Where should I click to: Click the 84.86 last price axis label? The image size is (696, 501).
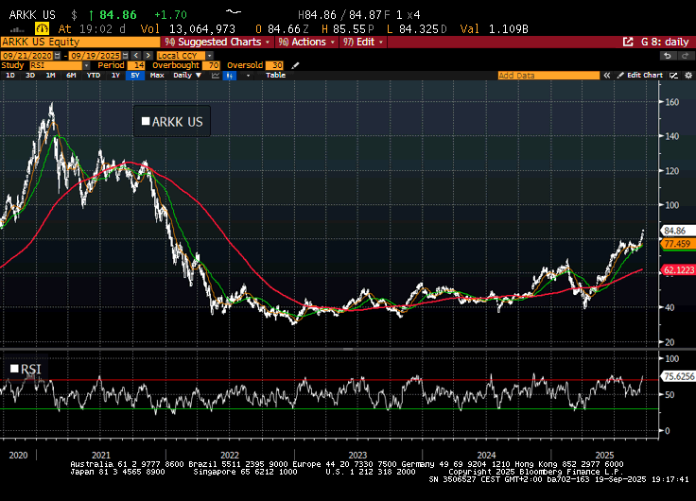[677, 231]
